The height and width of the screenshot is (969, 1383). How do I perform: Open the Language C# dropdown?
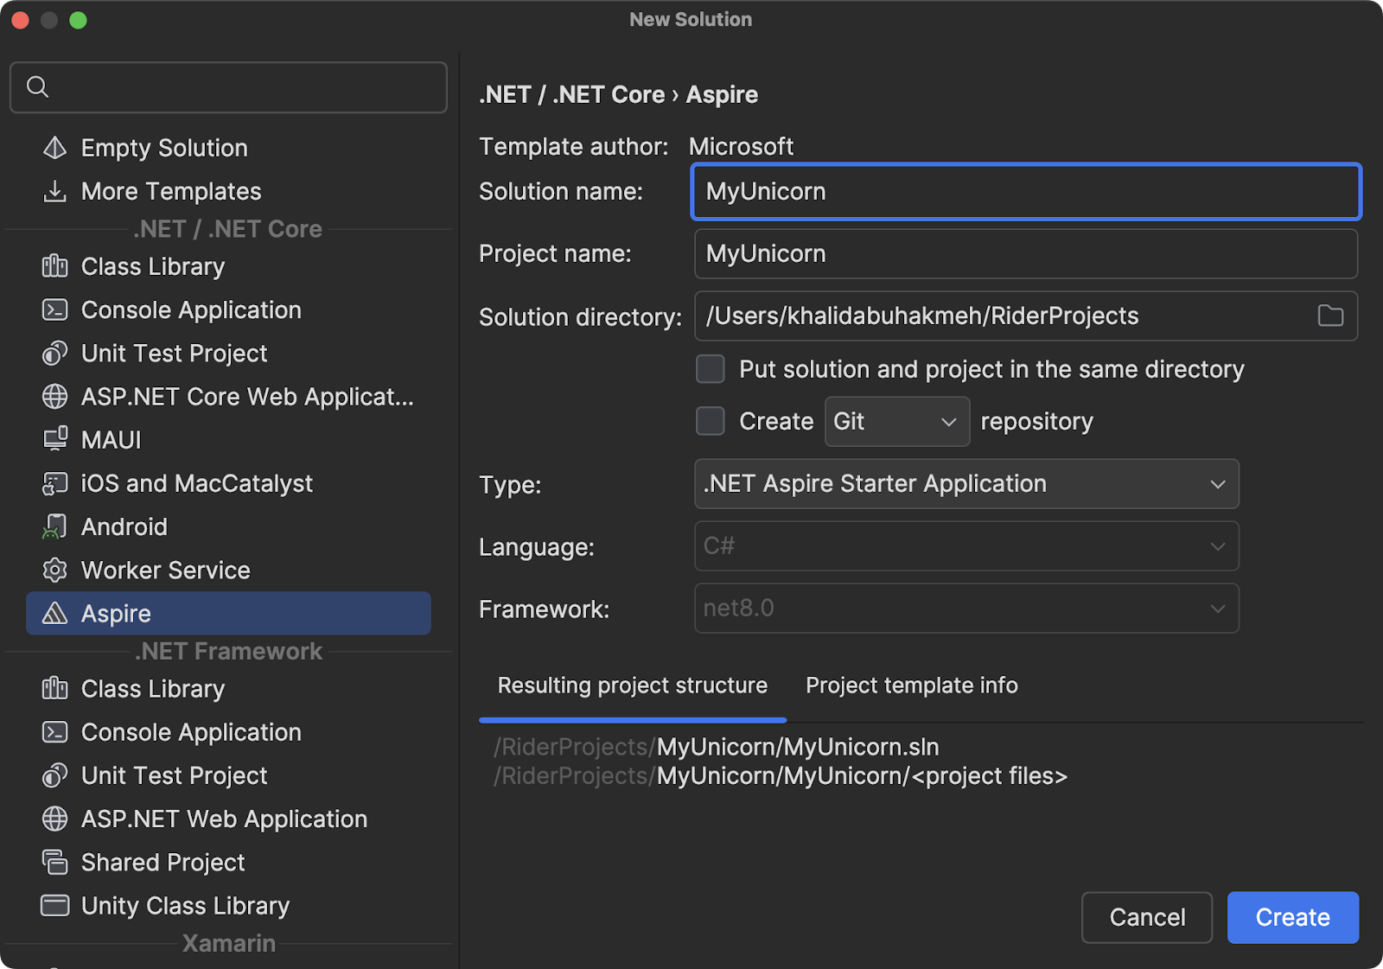pos(966,545)
